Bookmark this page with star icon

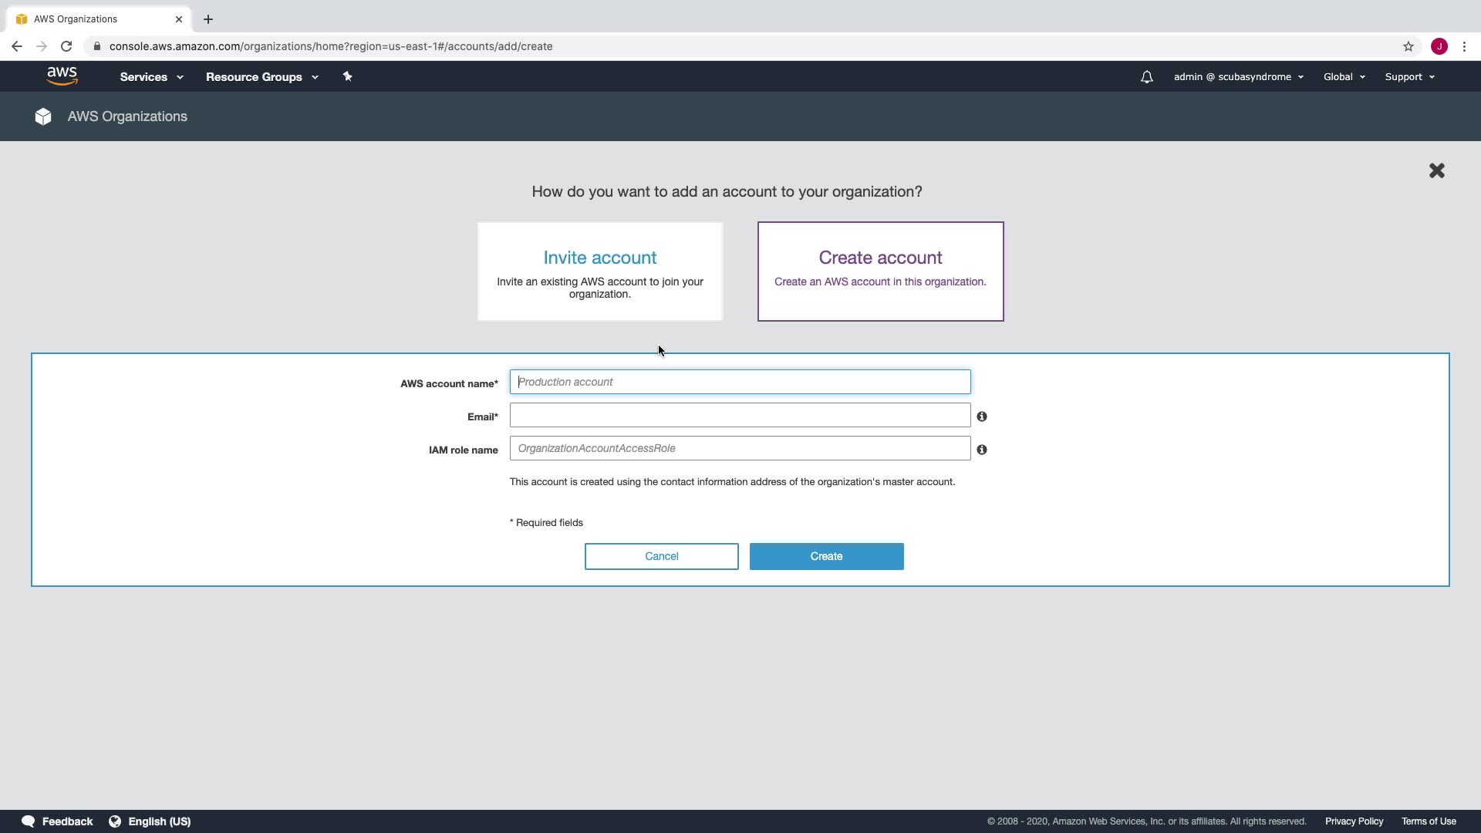pos(1408,46)
